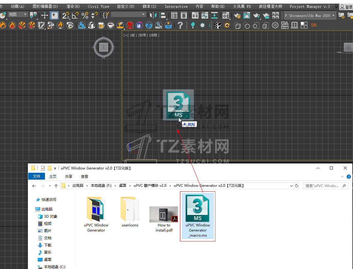The height and width of the screenshot is (269, 353).
Task: Open the Rendered Frame Window
Action: coord(247,16)
